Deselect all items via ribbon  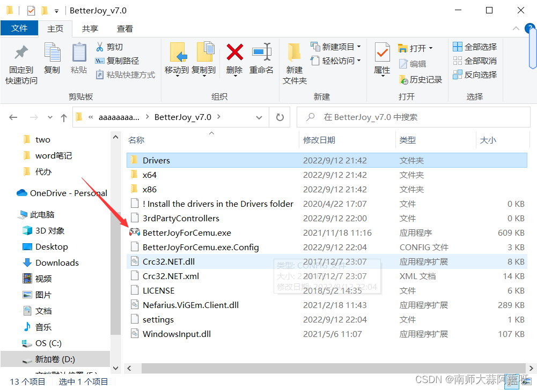point(475,61)
